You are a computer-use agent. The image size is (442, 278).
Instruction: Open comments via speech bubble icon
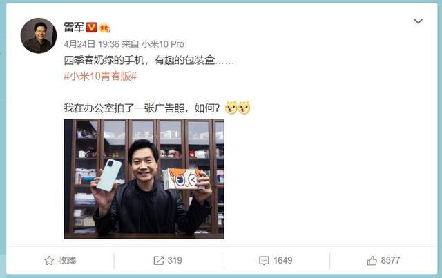(x=264, y=261)
